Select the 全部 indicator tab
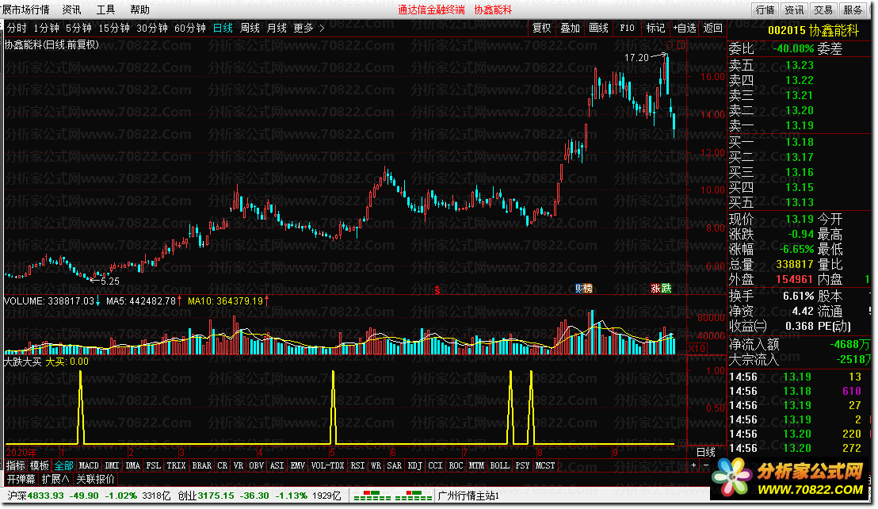Image resolution: width=878 pixels, height=509 pixels. coord(64,465)
